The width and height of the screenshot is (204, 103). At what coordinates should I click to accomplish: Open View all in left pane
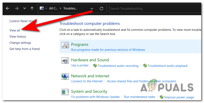(15, 30)
